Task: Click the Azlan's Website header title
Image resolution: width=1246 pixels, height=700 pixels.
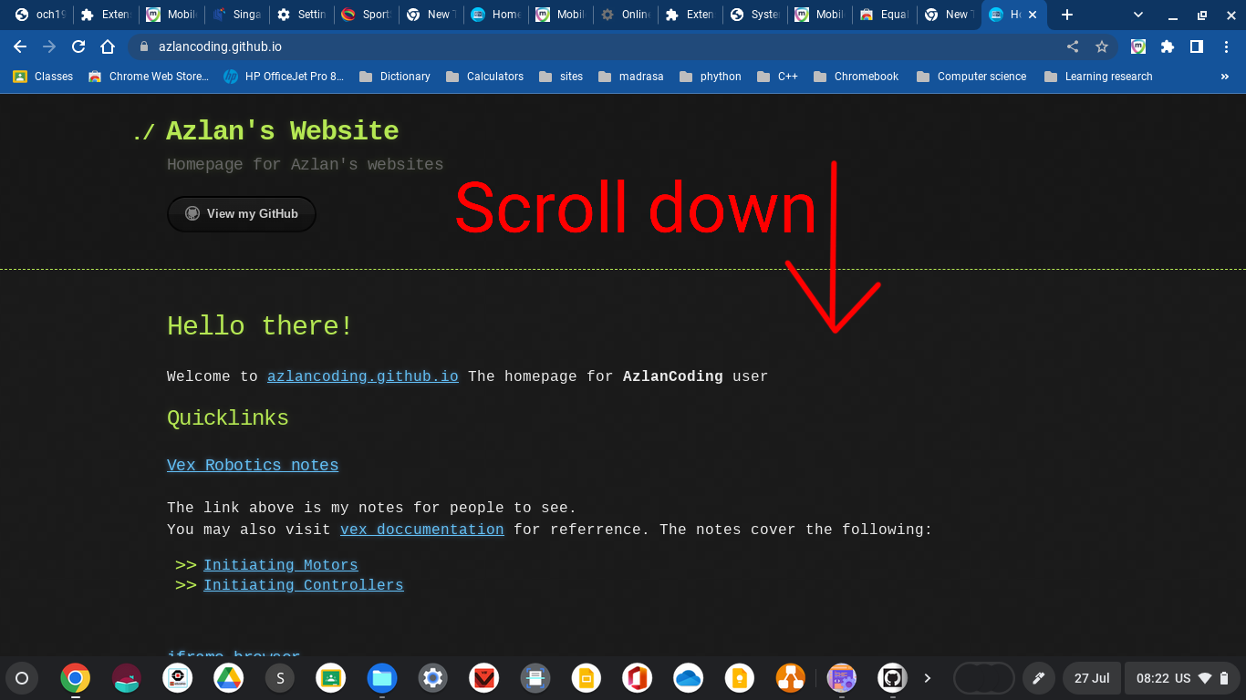Action: pos(282,131)
